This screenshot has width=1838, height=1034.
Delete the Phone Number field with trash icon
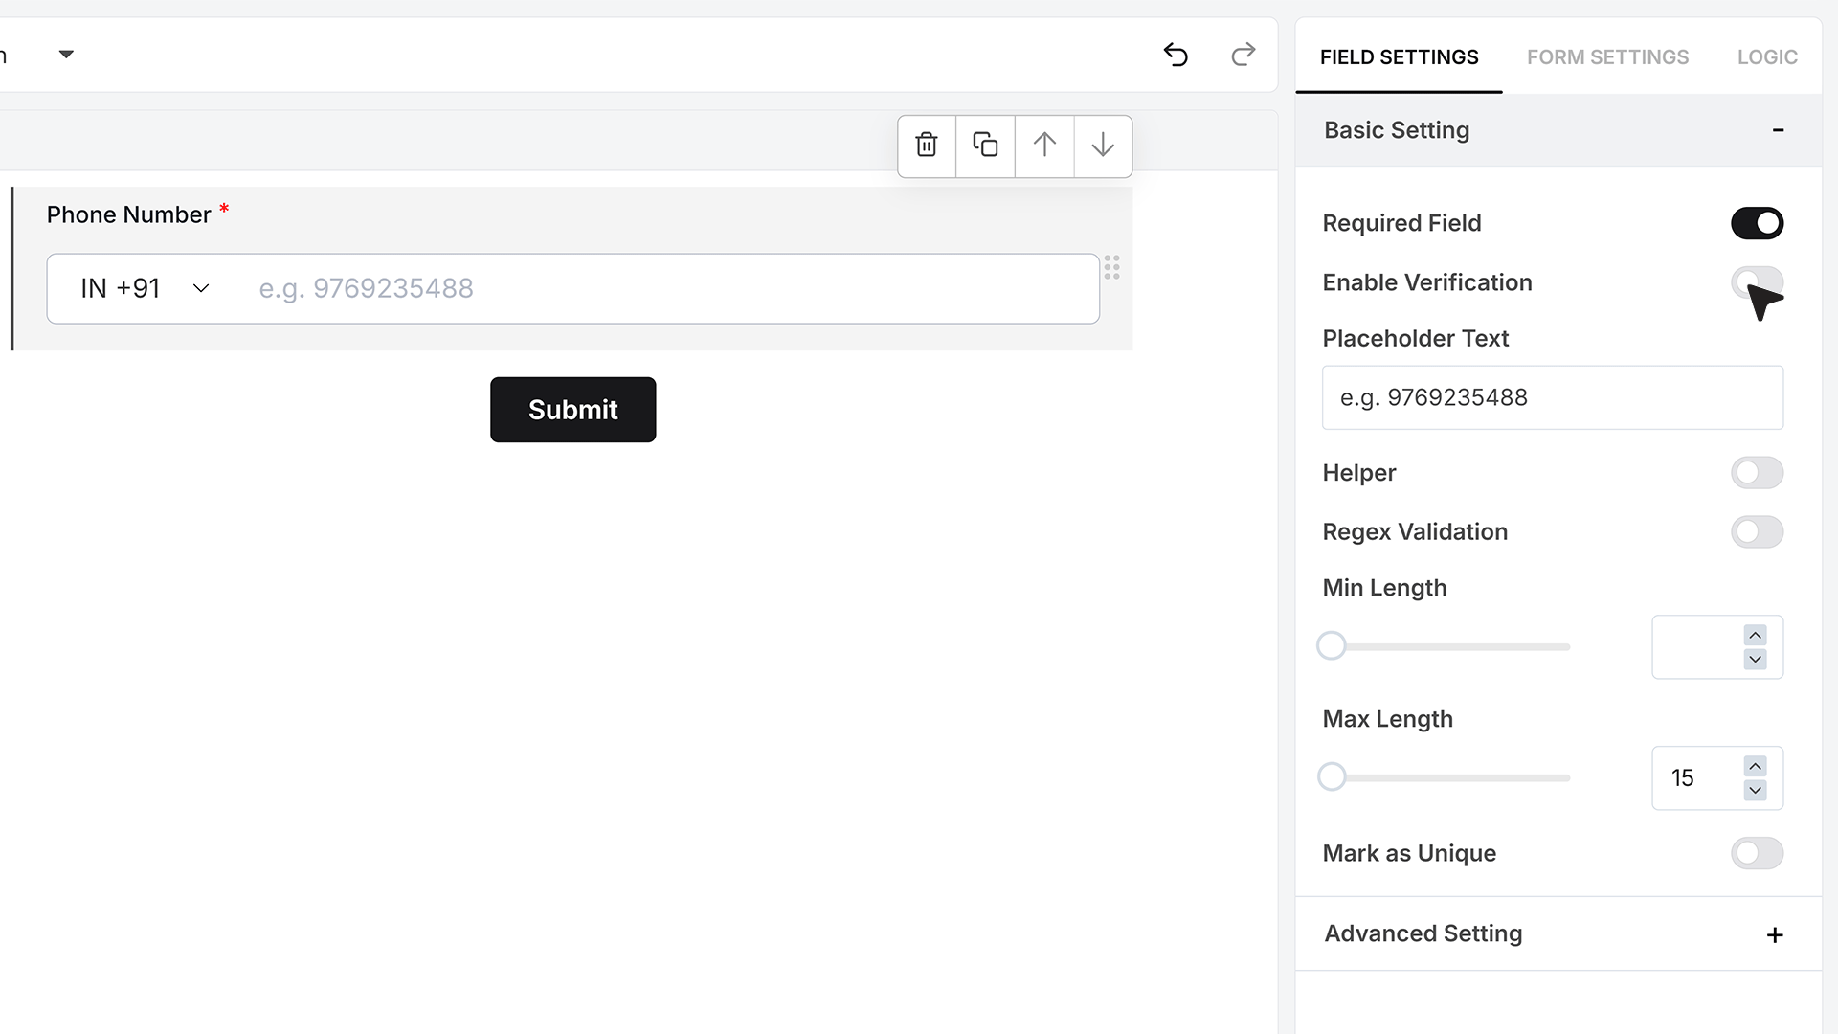click(x=927, y=146)
